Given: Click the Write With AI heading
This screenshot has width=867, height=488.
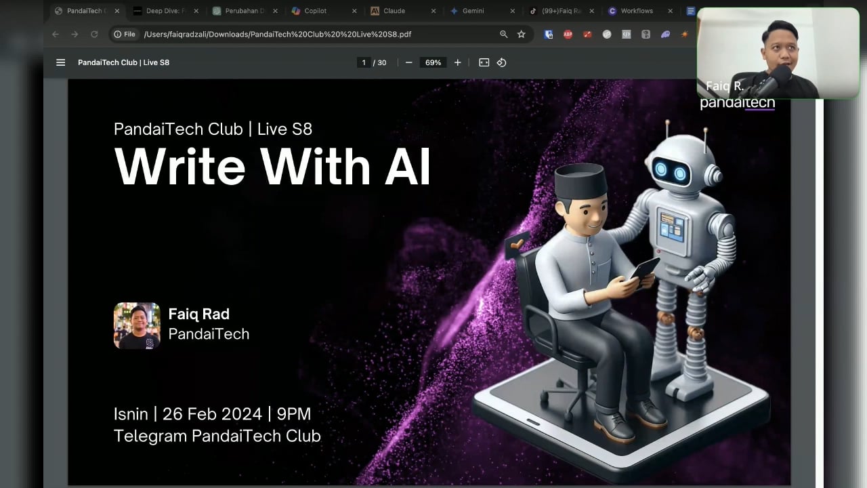Looking at the screenshot, I should (x=272, y=166).
